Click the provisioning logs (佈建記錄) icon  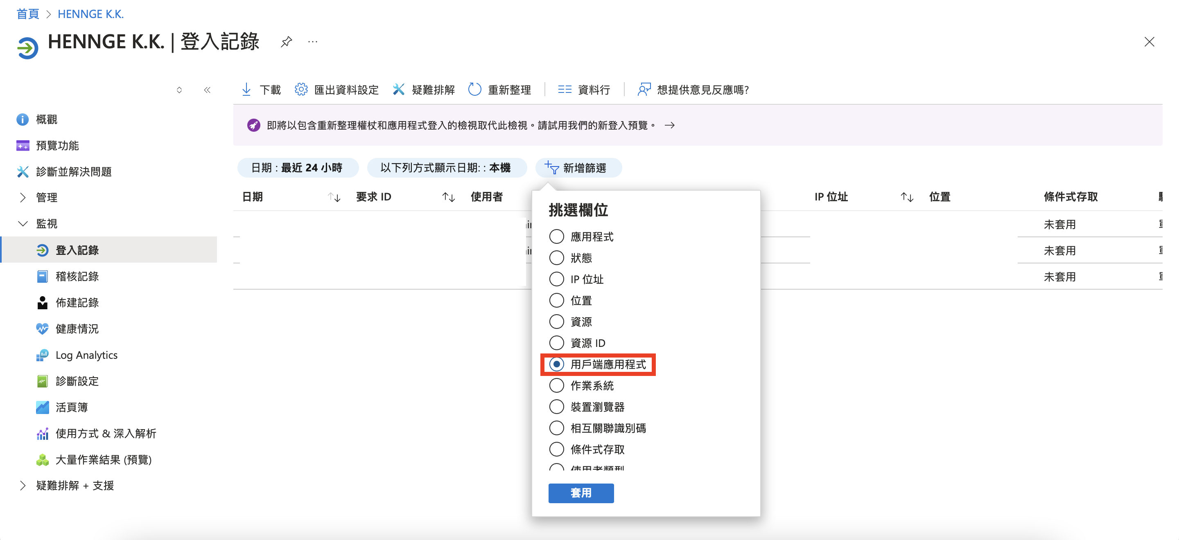coord(42,303)
